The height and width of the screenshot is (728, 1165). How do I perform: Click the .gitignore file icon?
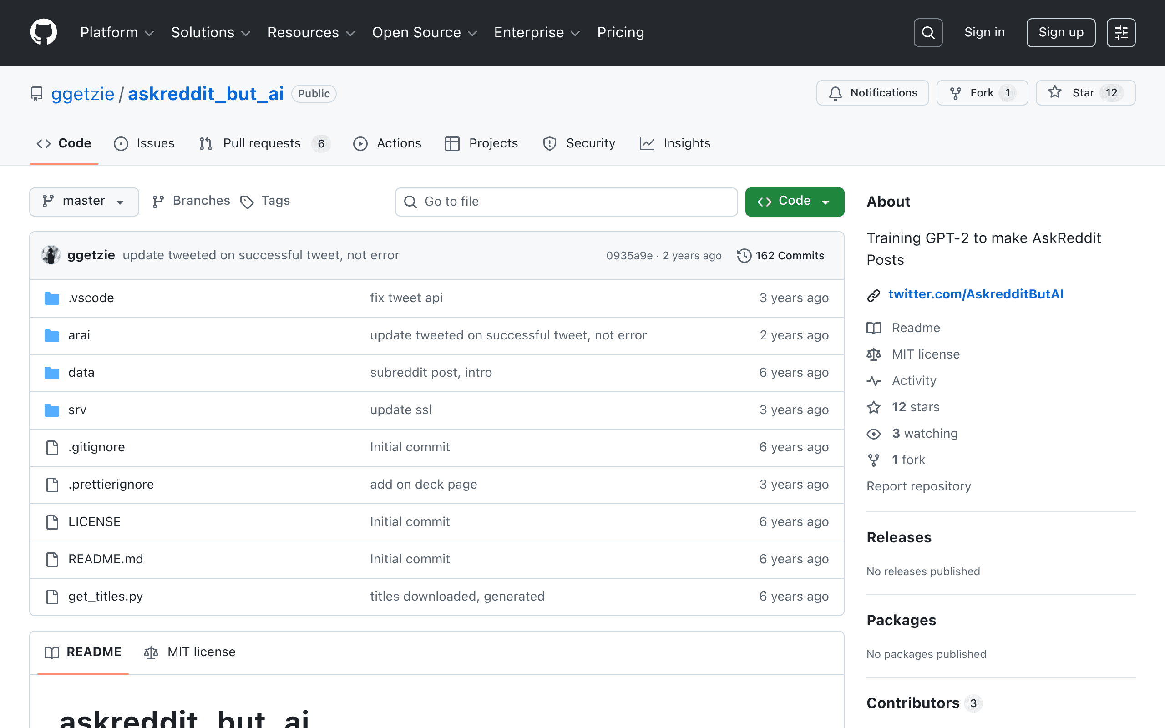(x=52, y=447)
